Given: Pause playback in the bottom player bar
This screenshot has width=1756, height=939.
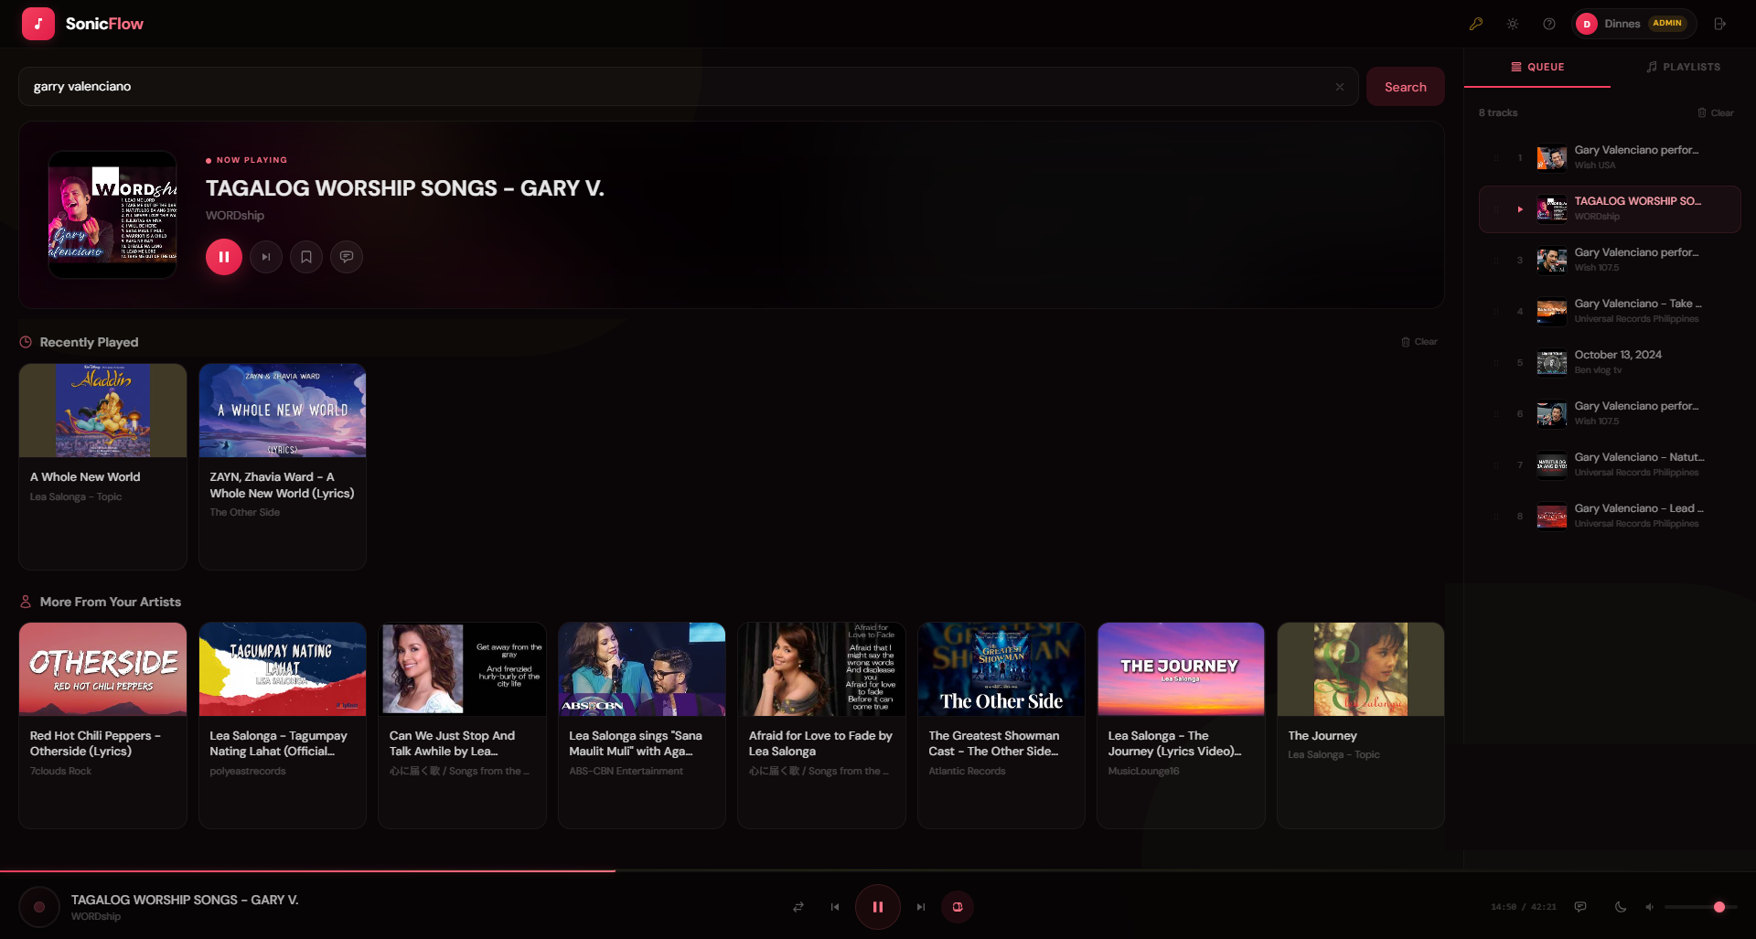Looking at the screenshot, I should (877, 907).
